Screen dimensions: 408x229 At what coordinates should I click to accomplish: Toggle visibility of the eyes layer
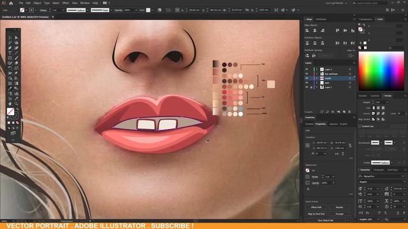(307, 83)
